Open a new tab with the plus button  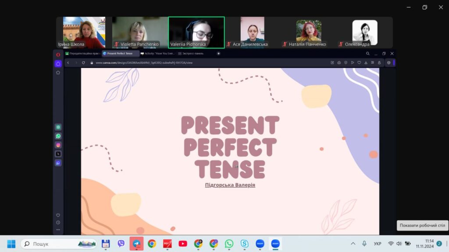[x=218, y=53]
